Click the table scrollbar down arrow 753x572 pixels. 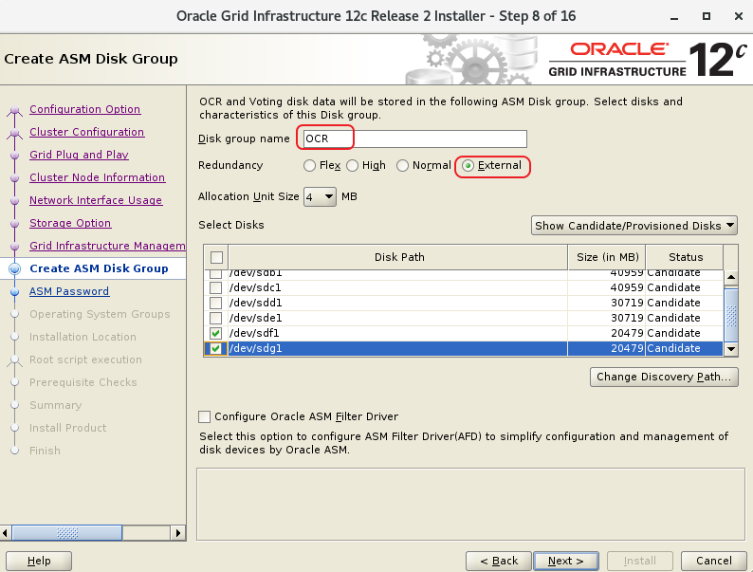(730, 349)
